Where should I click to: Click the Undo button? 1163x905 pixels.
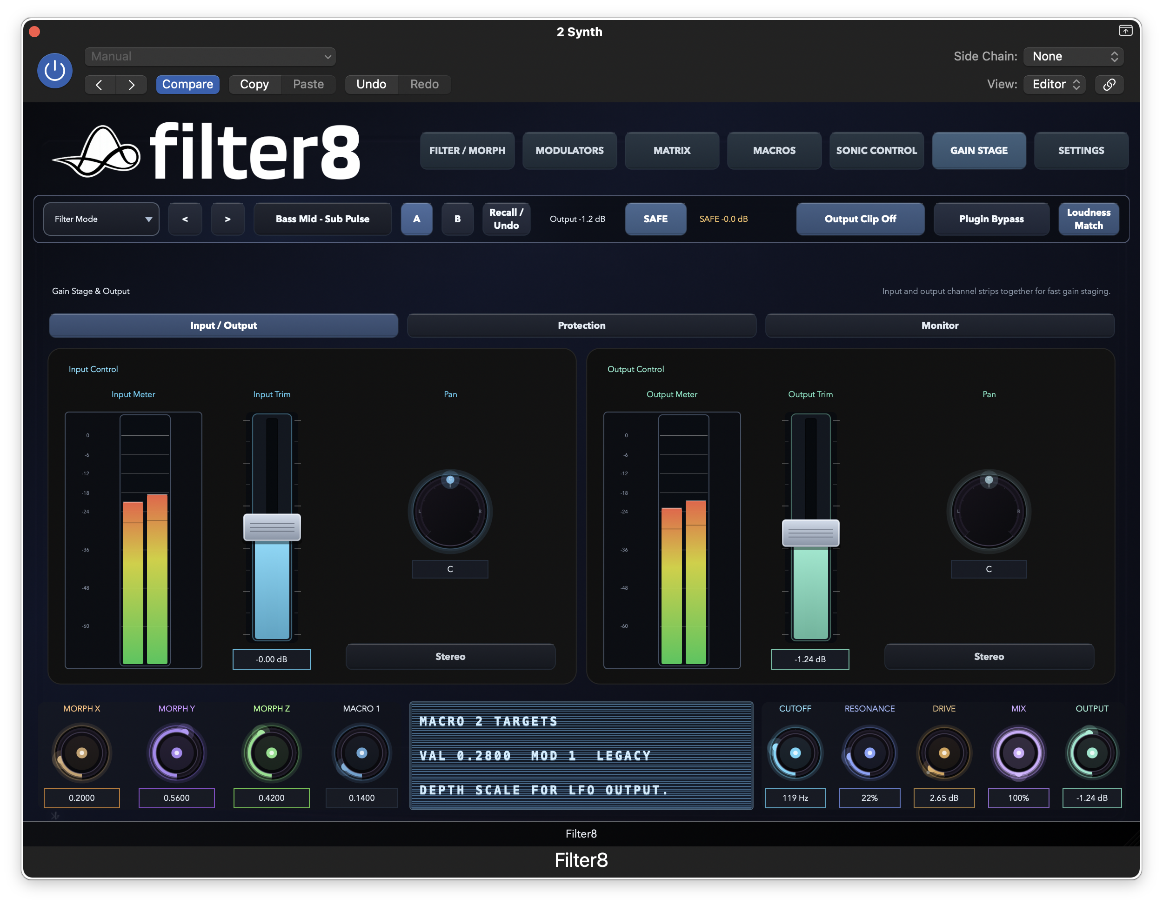tap(371, 84)
